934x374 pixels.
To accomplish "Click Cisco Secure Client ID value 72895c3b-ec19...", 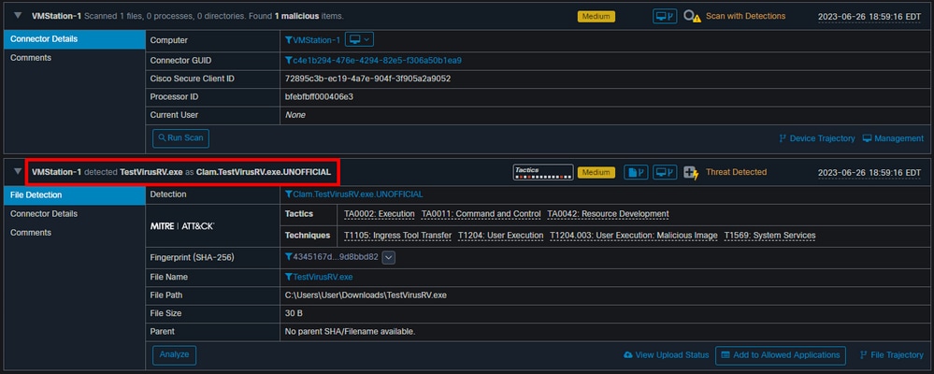I will 368,79.
